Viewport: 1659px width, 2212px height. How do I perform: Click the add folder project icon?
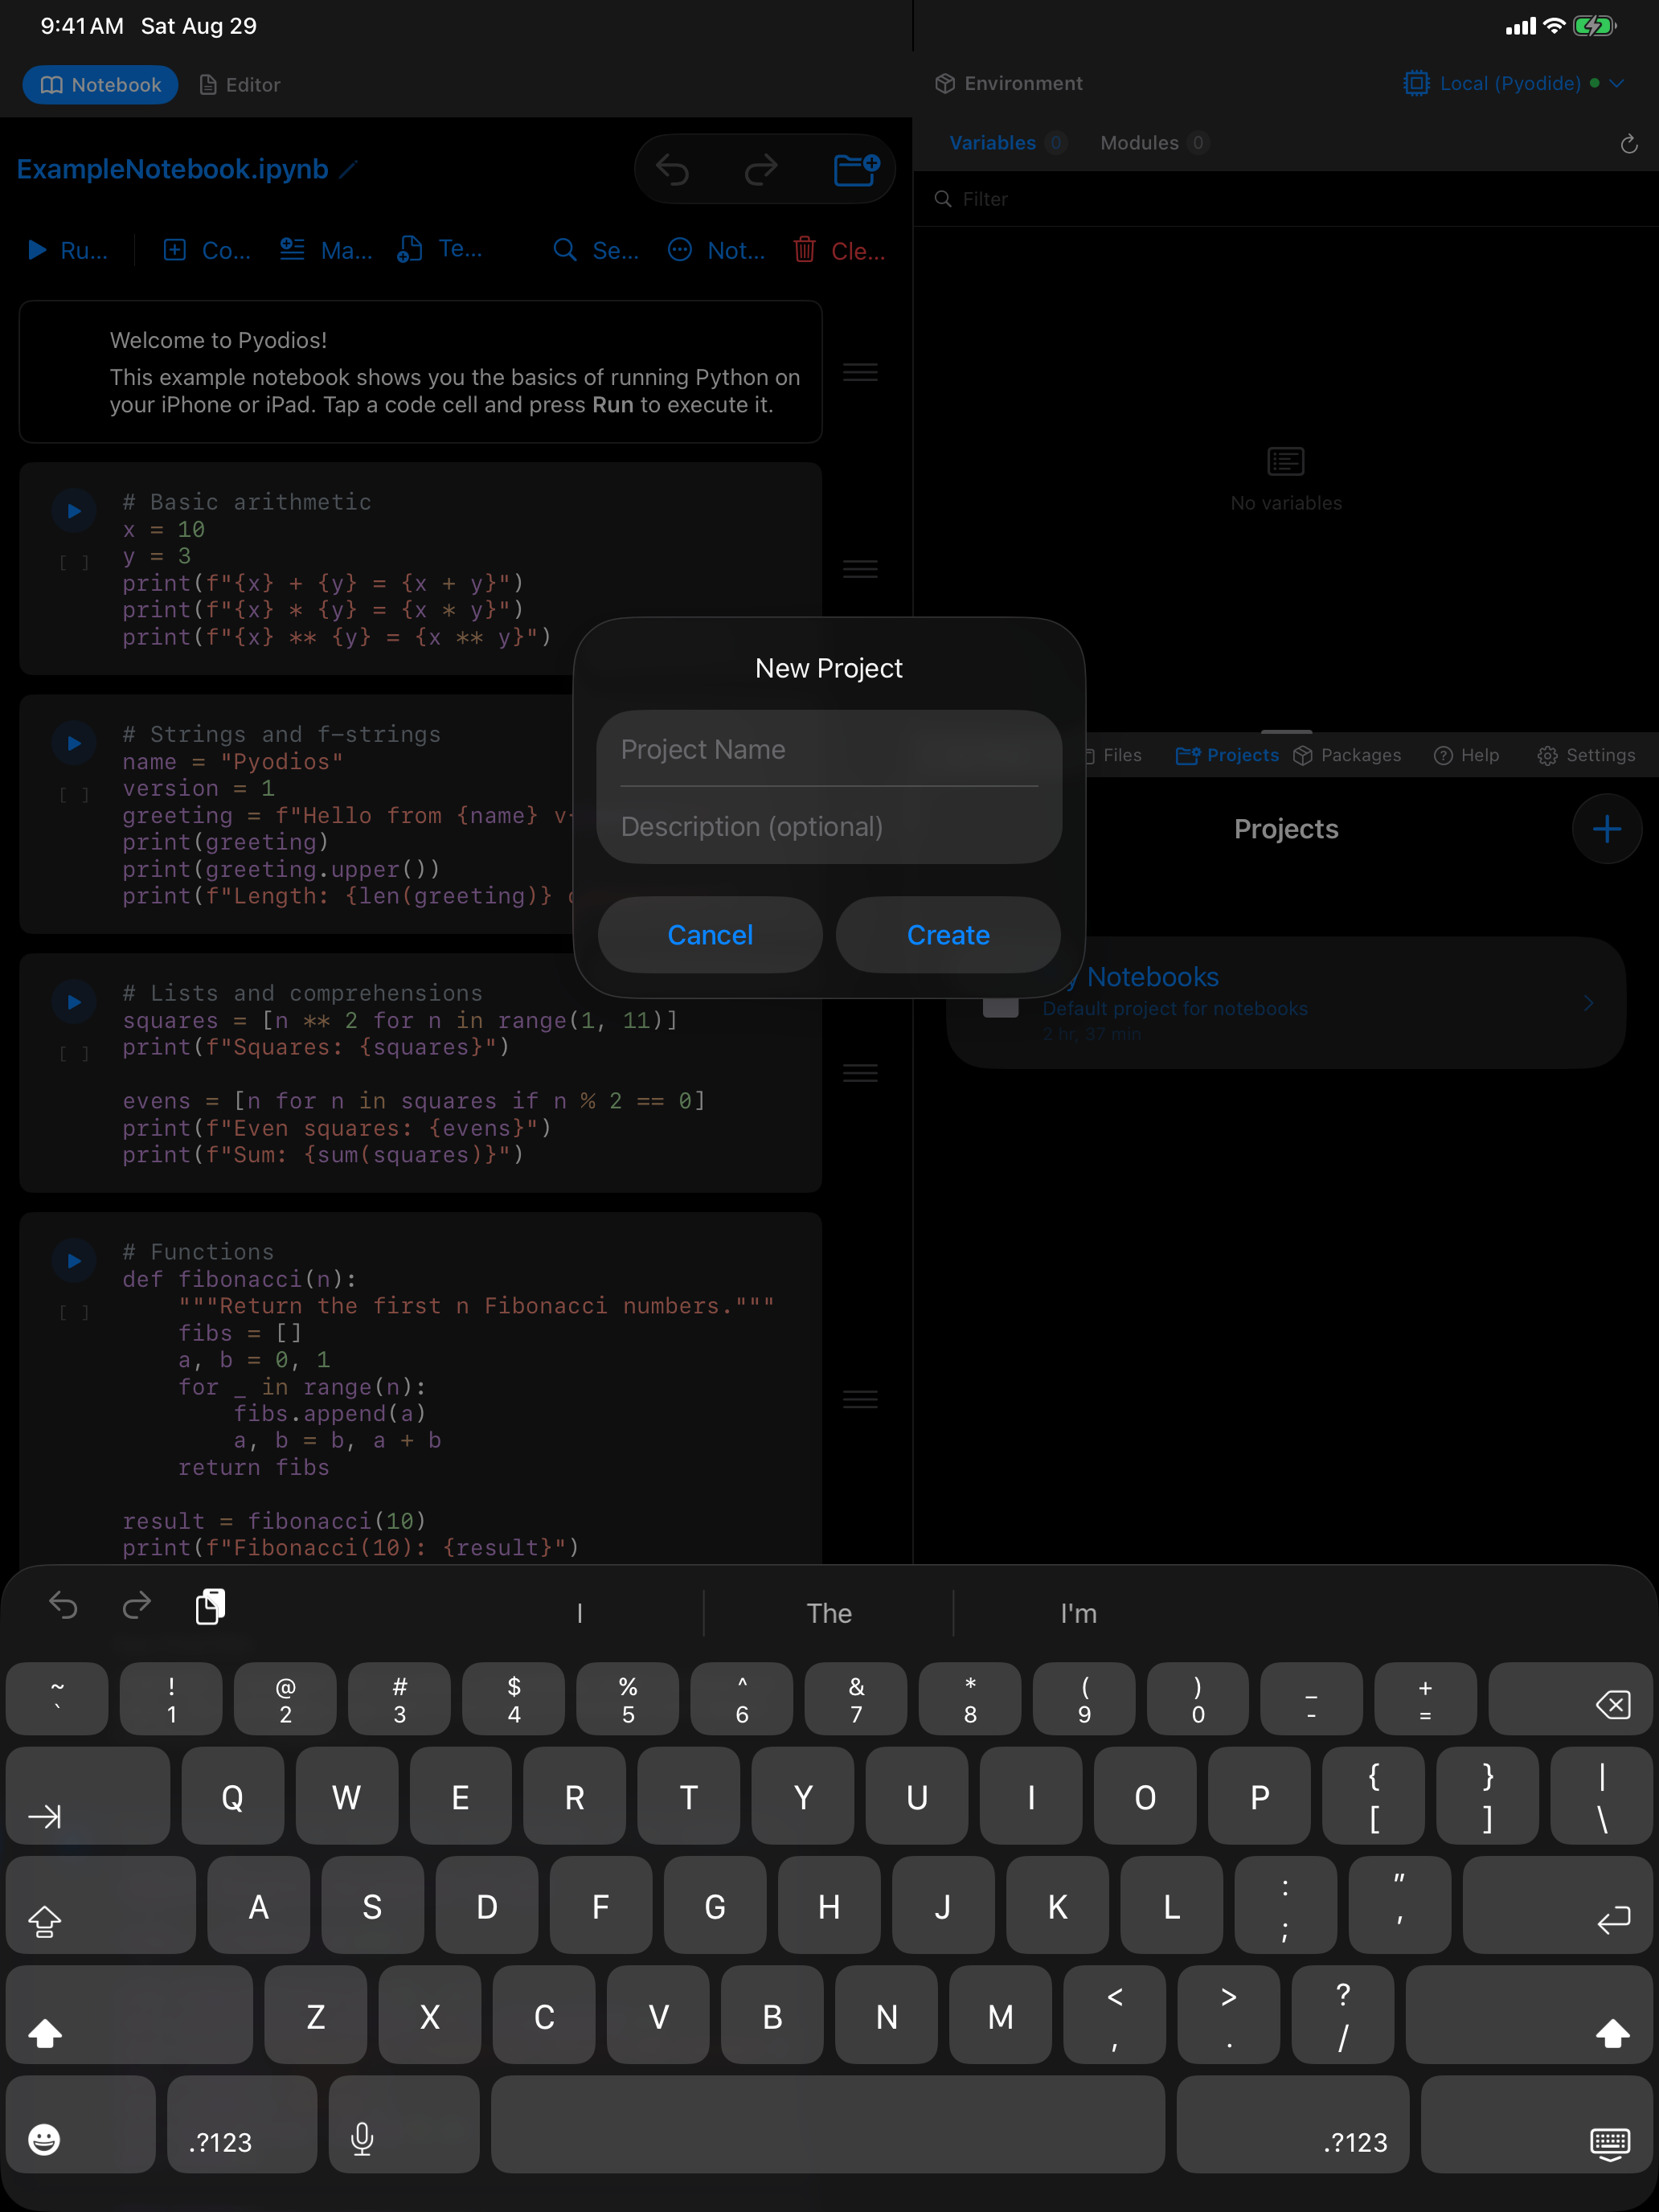857,169
